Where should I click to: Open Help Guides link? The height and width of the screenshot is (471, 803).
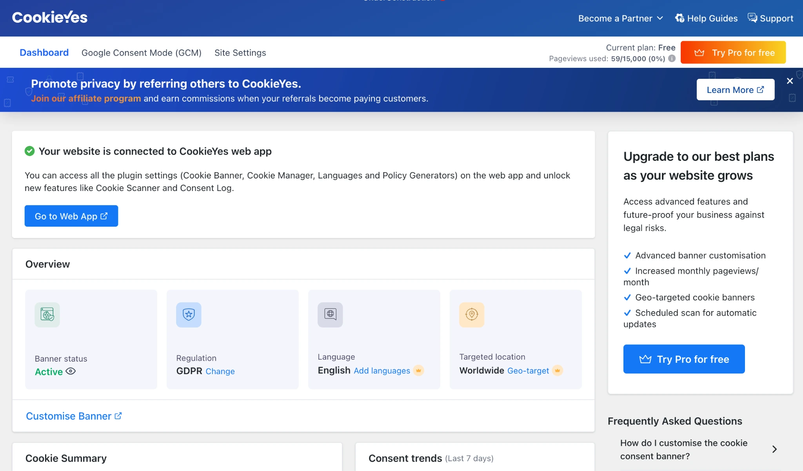pos(706,18)
